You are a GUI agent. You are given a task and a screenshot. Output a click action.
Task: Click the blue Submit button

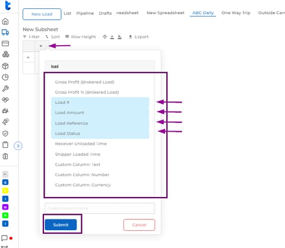[x=61, y=225]
